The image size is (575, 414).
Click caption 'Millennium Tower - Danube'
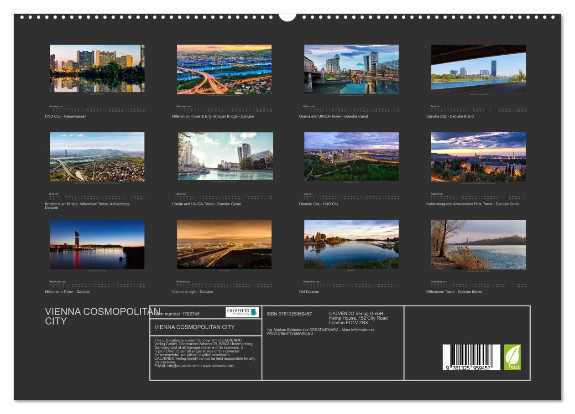67,292
